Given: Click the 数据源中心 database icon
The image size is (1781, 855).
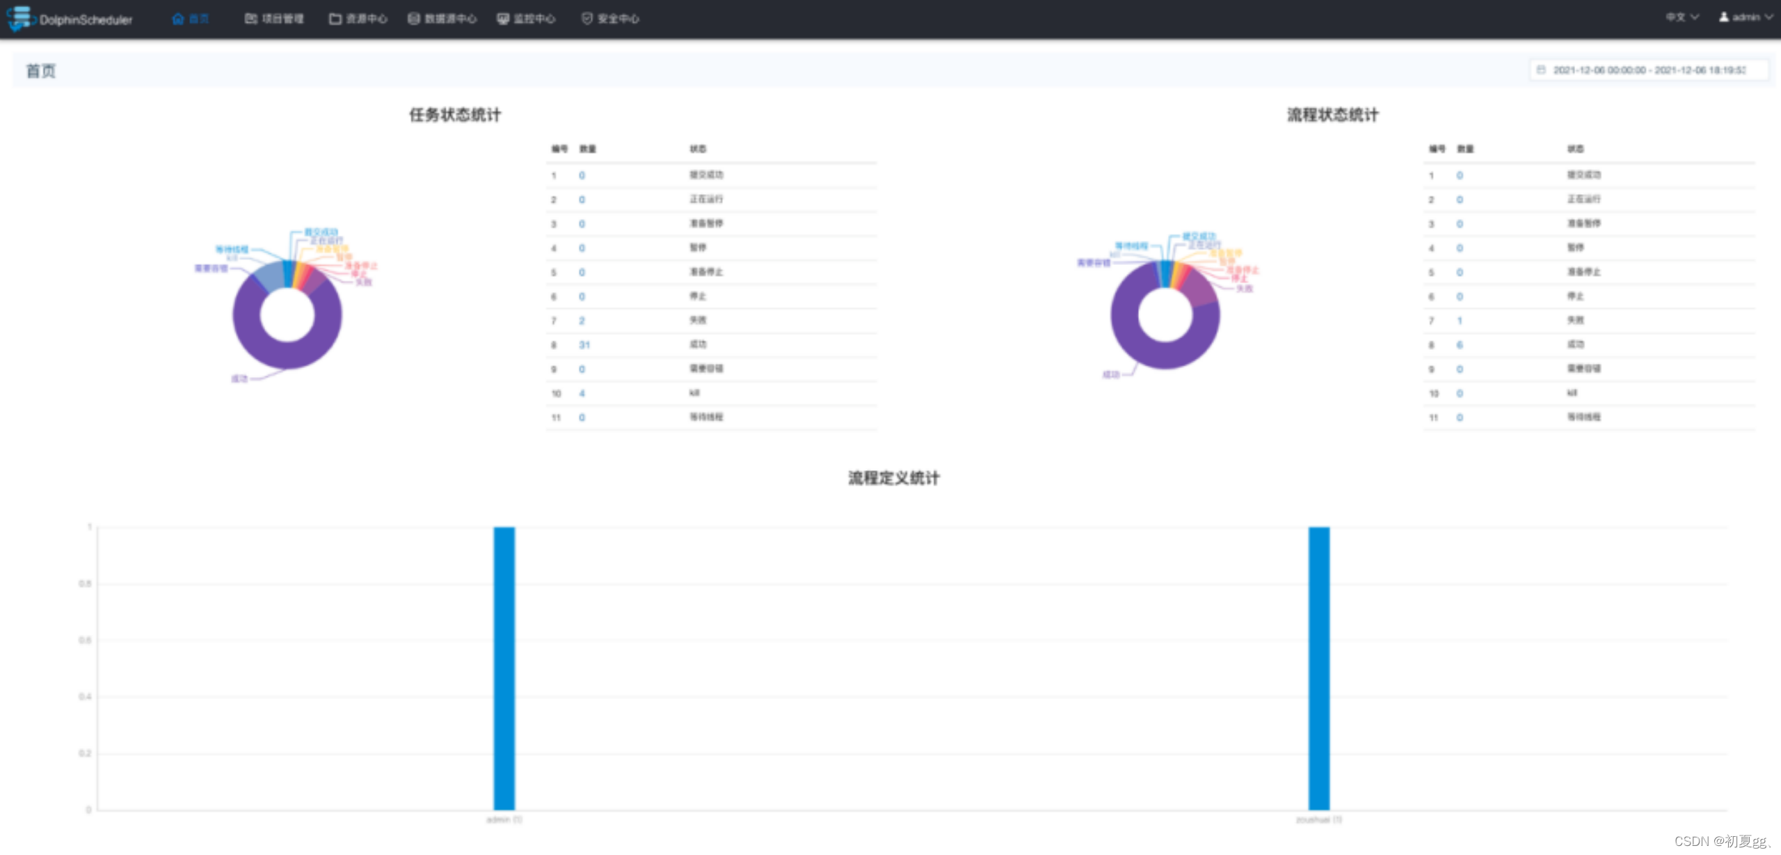Looking at the screenshot, I should pos(414,19).
